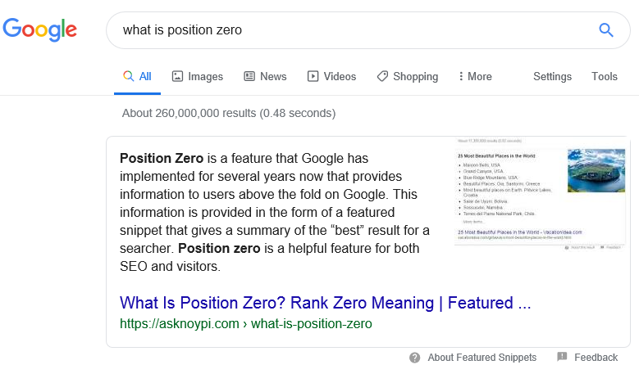Click the Feedback flag icon
This screenshot has height=374, width=639.
click(x=562, y=357)
